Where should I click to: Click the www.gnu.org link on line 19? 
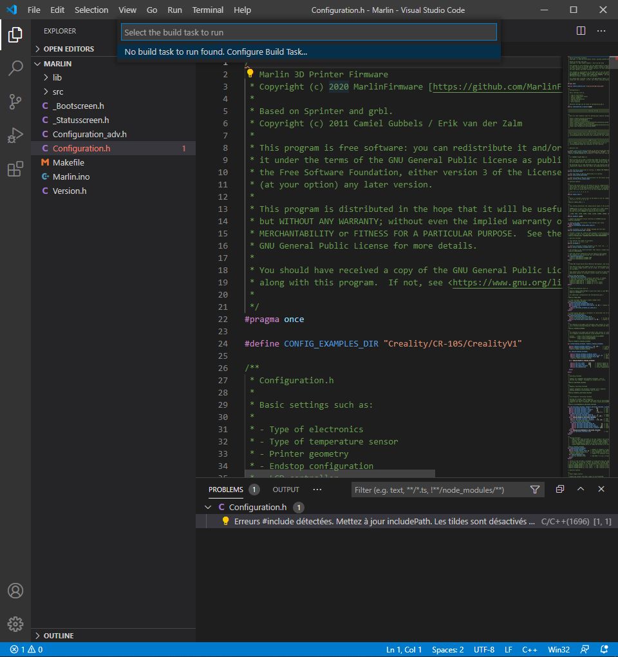click(x=507, y=282)
